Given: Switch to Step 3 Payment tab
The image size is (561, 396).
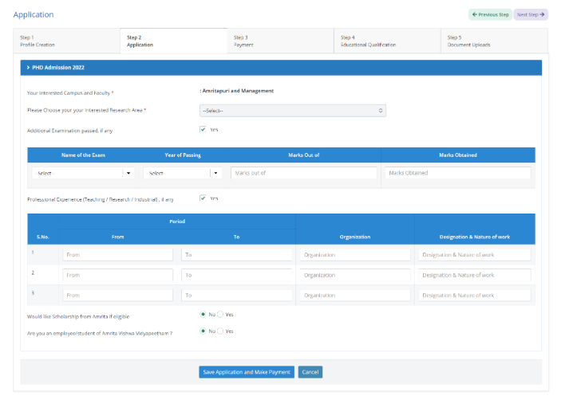Looking at the screenshot, I should [280, 41].
